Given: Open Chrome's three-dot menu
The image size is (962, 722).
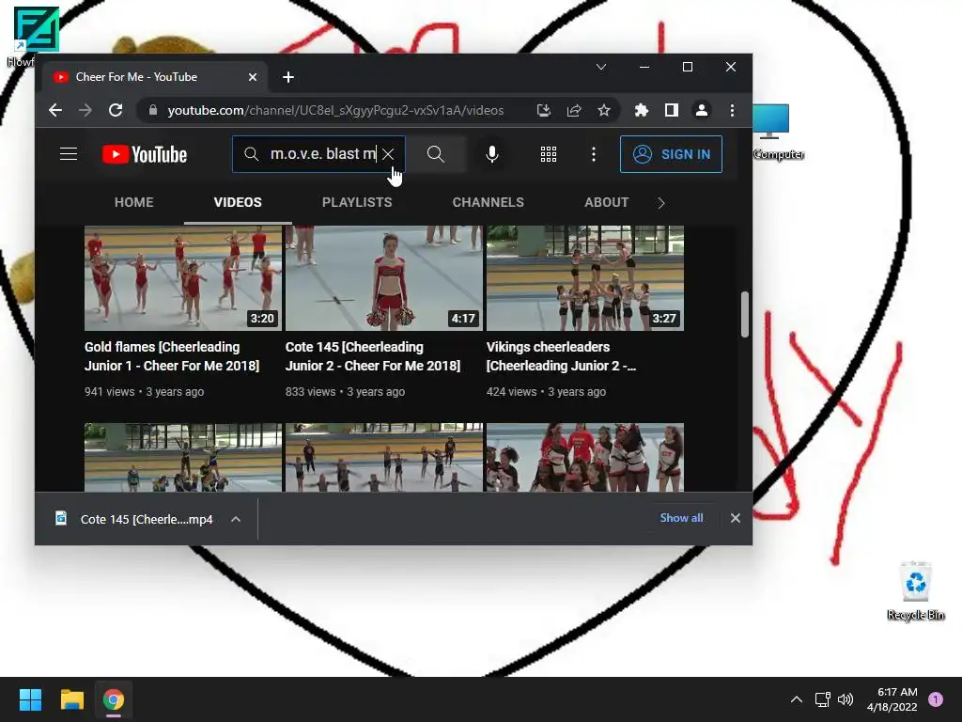Looking at the screenshot, I should (x=732, y=111).
